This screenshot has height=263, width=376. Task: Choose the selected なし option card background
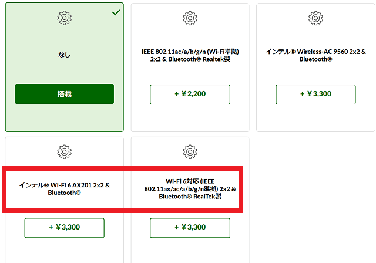[64, 117]
